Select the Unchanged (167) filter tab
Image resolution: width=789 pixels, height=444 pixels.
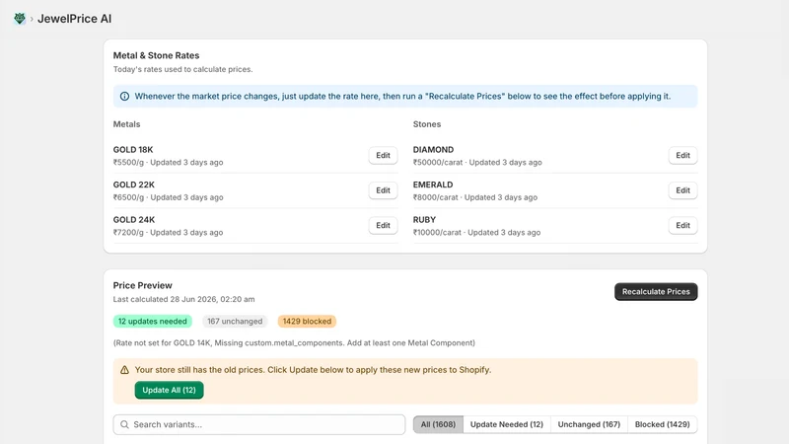pos(589,424)
